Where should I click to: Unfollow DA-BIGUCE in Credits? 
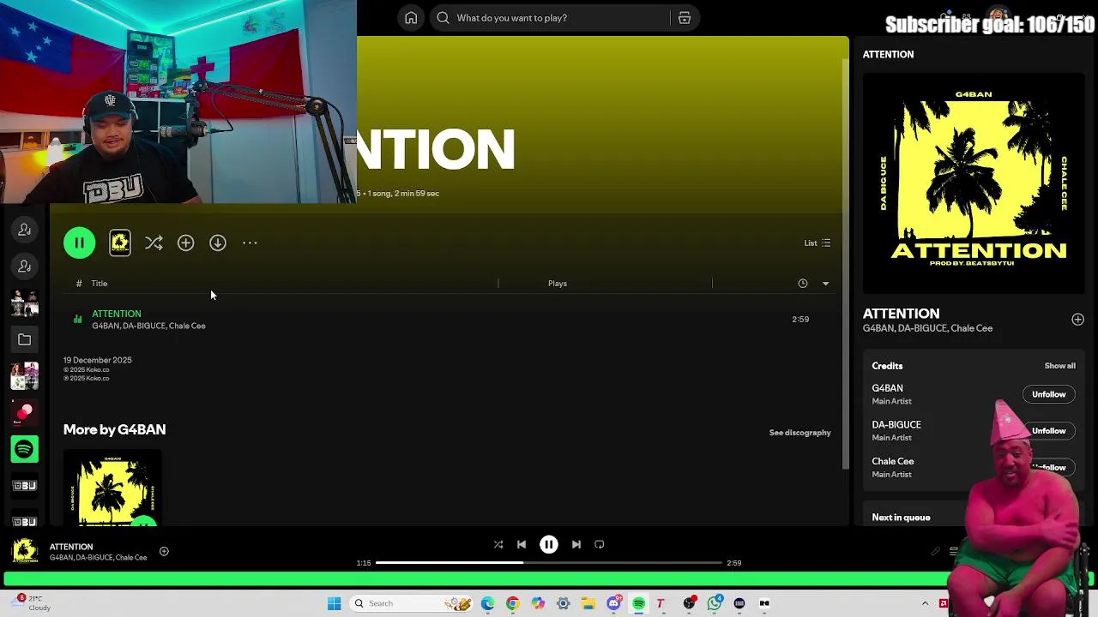[x=1048, y=431]
